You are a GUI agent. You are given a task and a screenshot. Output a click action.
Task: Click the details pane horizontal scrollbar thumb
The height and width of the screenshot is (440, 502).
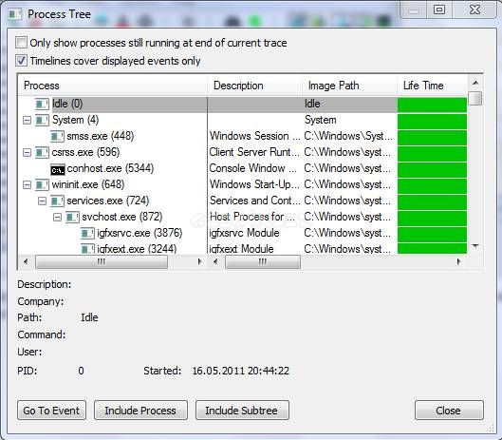(x=263, y=262)
